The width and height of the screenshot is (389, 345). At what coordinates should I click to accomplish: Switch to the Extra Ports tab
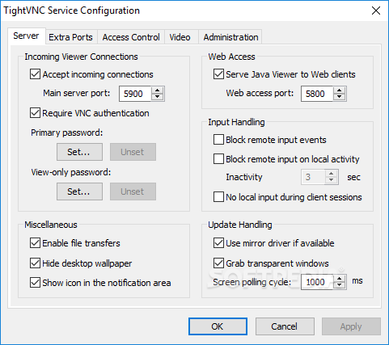70,37
